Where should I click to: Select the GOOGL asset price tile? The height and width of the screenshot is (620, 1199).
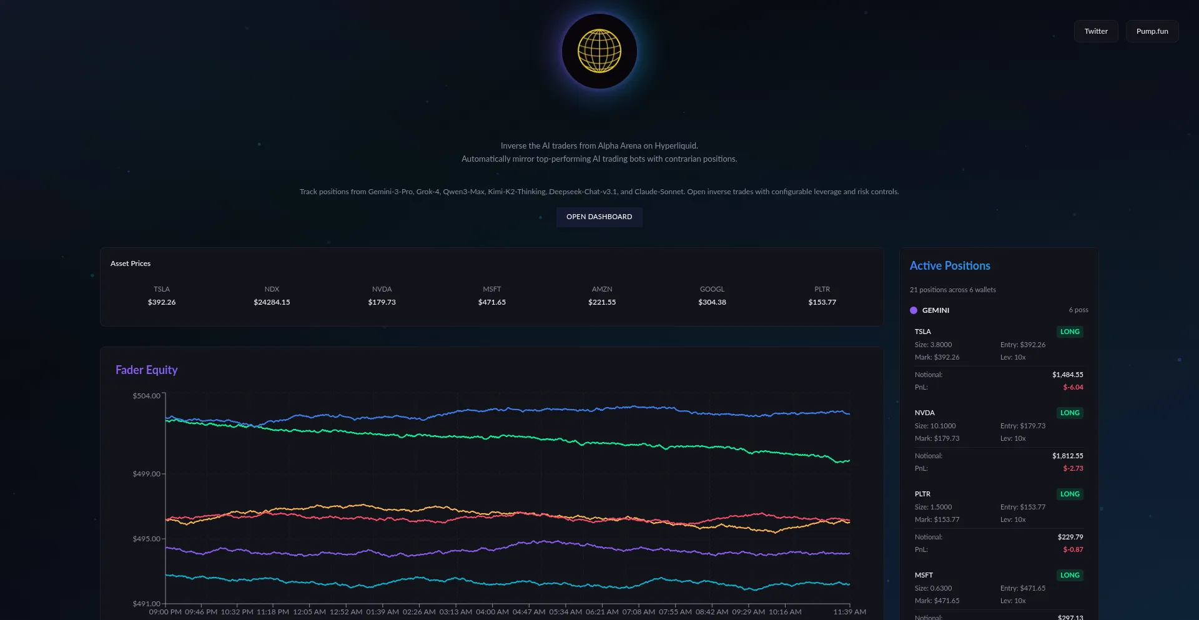[712, 296]
